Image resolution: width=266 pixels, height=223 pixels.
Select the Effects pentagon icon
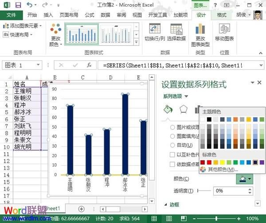point(183,109)
